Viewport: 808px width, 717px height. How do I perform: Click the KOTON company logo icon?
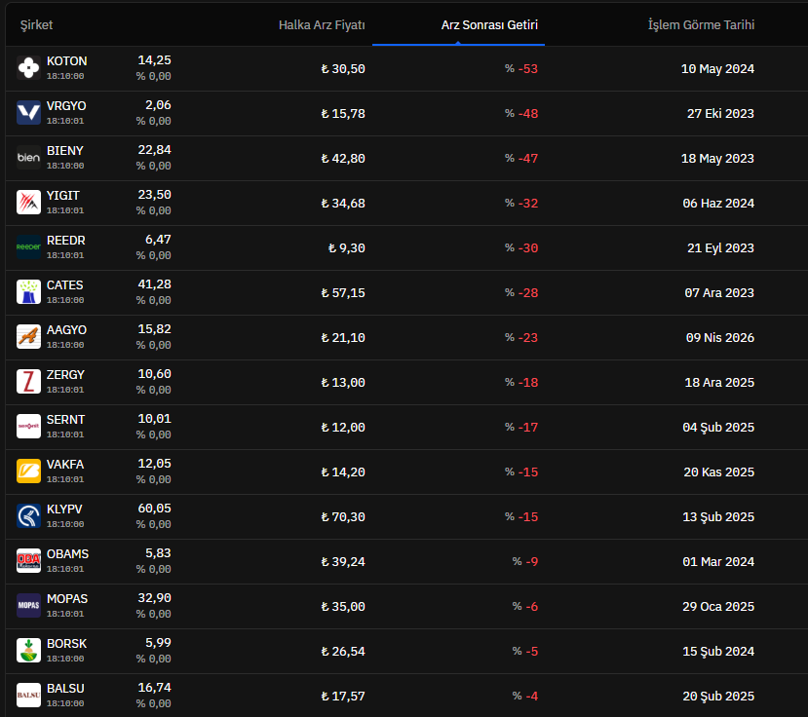[28, 68]
